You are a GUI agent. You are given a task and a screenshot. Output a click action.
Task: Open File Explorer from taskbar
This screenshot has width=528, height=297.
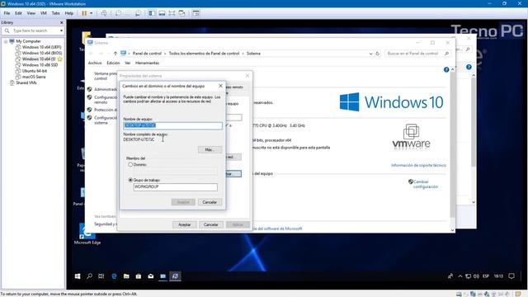coord(126,276)
